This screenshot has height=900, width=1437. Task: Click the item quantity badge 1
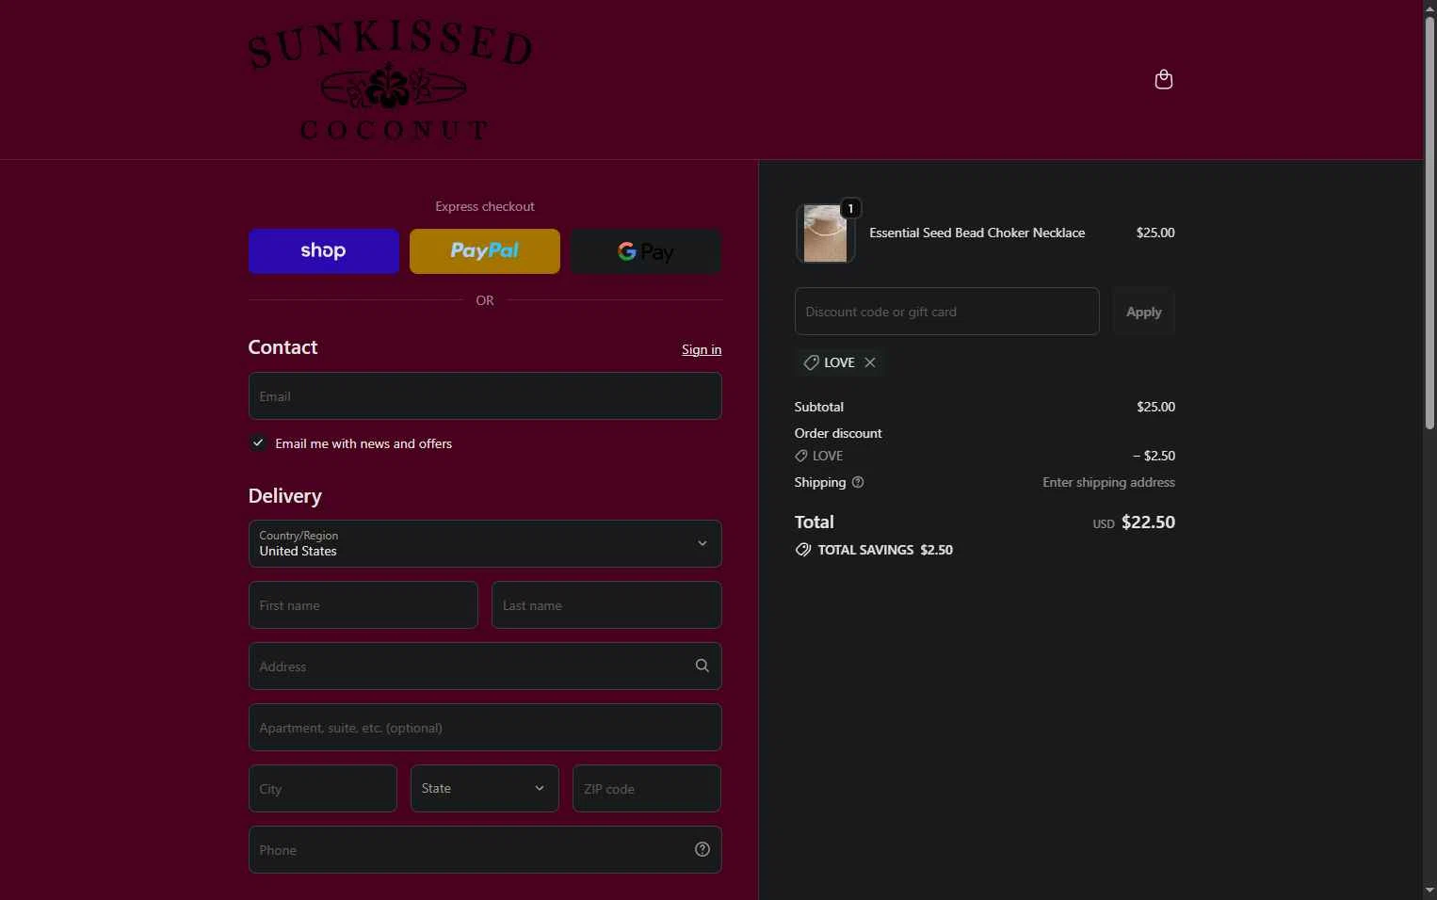(850, 208)
